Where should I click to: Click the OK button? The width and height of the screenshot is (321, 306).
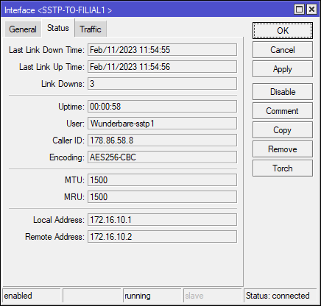[283, 31]
